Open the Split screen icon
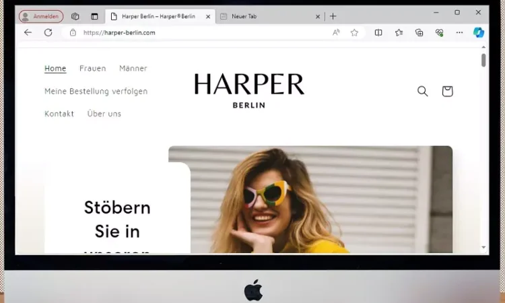 (x=378, y=32)
